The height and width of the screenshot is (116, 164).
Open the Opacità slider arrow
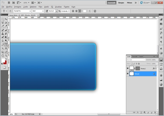[x=157, y=60]
